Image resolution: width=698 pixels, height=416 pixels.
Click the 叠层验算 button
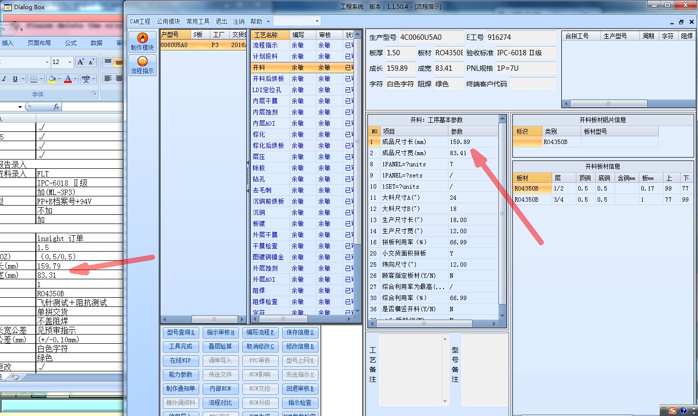[221, 346]
